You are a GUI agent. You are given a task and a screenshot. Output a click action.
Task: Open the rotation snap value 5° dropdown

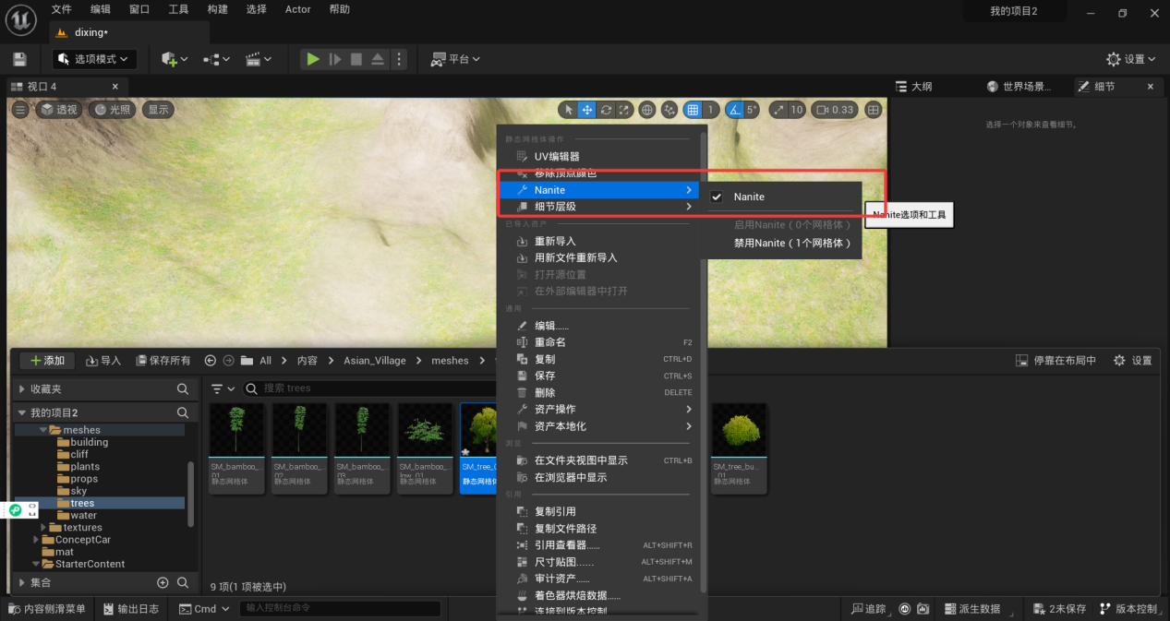coord(752,110)
